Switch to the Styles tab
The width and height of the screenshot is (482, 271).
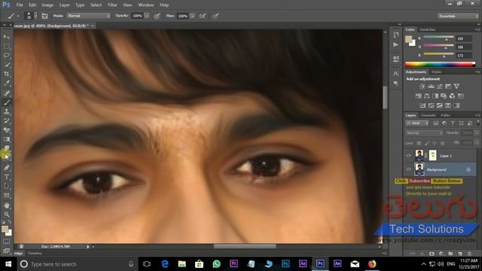[436, 72]
